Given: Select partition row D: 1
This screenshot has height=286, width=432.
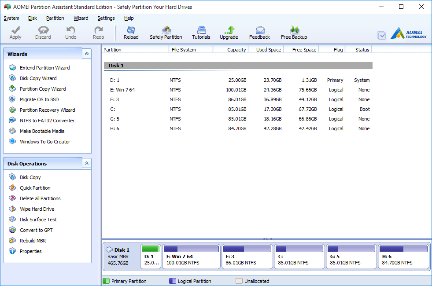Looking at the screenshot, I should 238,80.
